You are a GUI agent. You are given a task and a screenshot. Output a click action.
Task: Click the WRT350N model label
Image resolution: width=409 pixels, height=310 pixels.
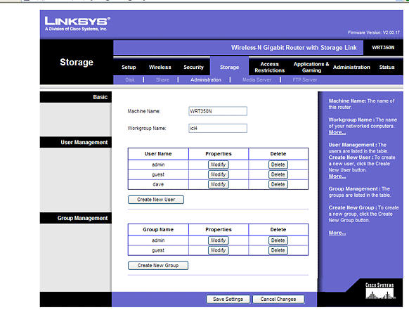[x=383, y=48]
